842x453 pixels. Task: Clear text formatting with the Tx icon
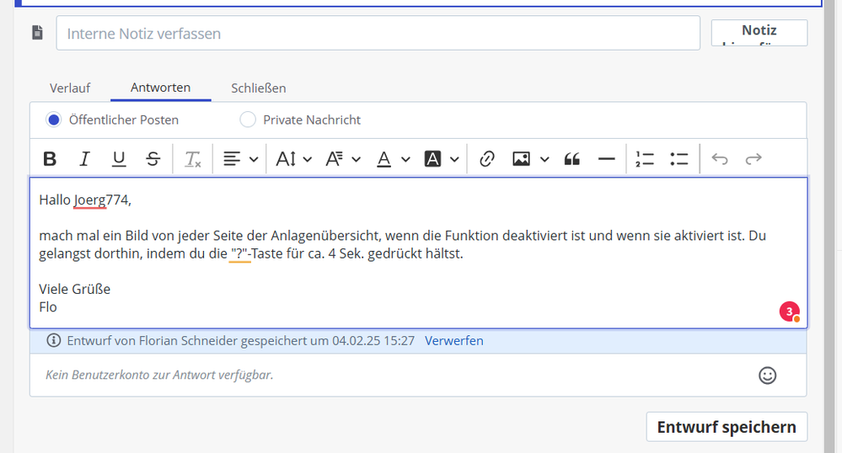pos(193,159)
